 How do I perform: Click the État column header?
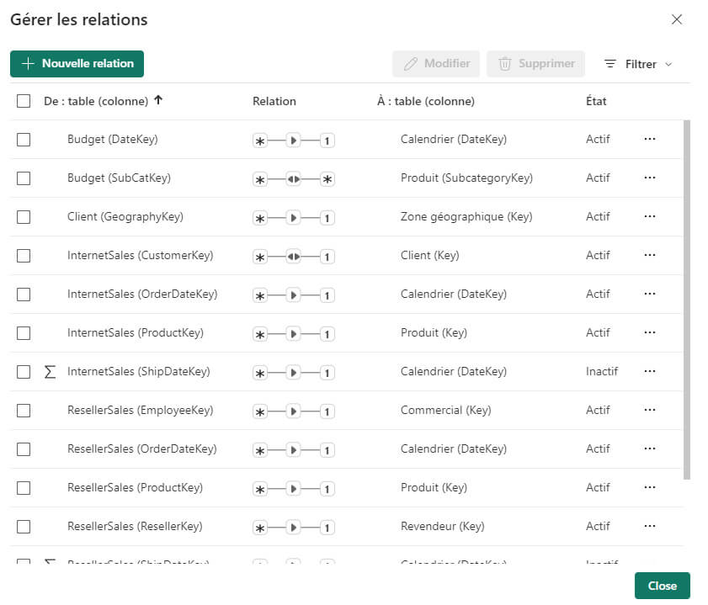596,101
